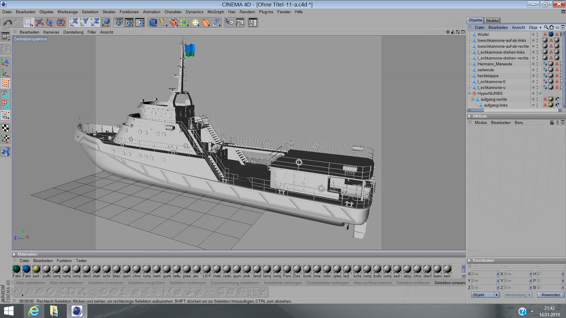Image resolution: width=566 pixels, height=318 pixels.
Task: Open the Objekt coordinate mode dropdown
Action: 485,295
